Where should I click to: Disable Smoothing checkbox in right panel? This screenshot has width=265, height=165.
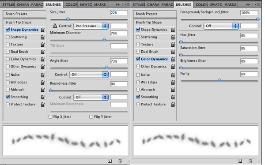coord(138,97)
